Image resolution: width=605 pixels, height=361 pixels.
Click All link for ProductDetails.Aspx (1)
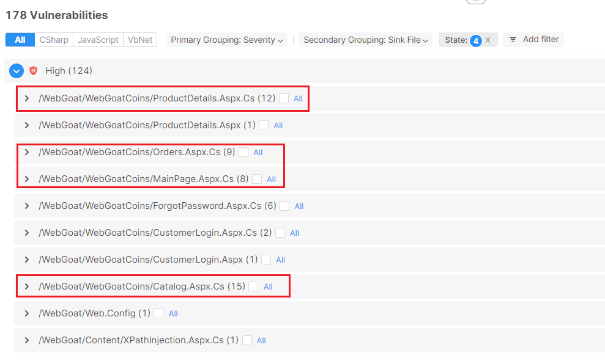coord(278,126)
